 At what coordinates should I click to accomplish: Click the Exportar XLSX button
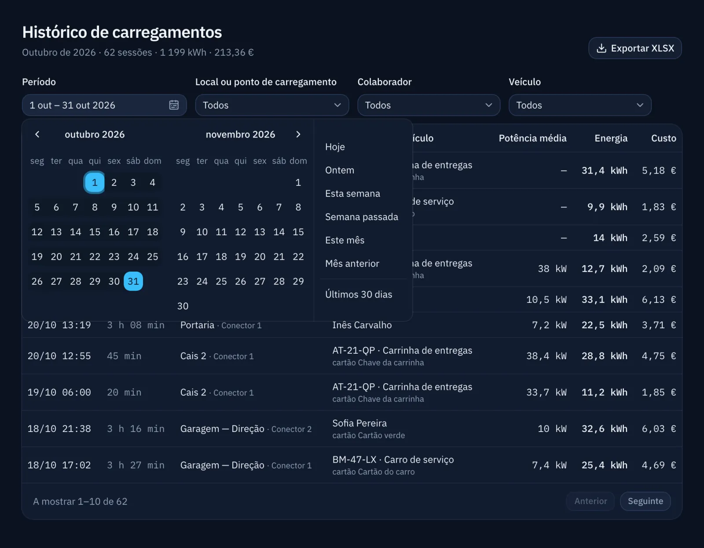[635, 48]
